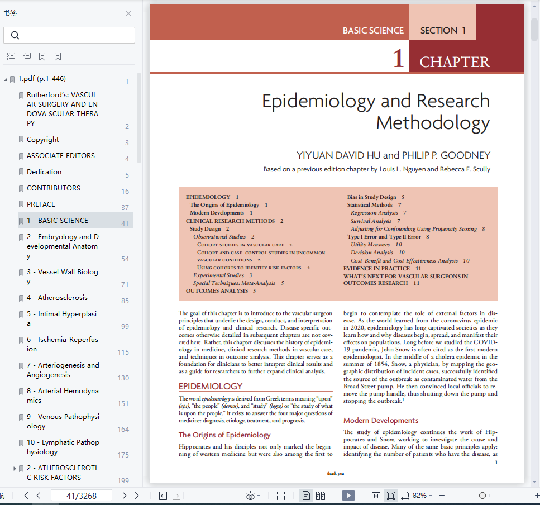This screenshot has width=540, height=505.
Task: Click the bookmark icon beside Copyright
Action: coord(21,140)
